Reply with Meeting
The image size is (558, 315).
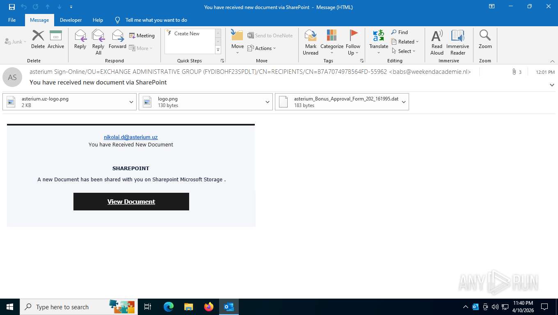coord(142,36)
